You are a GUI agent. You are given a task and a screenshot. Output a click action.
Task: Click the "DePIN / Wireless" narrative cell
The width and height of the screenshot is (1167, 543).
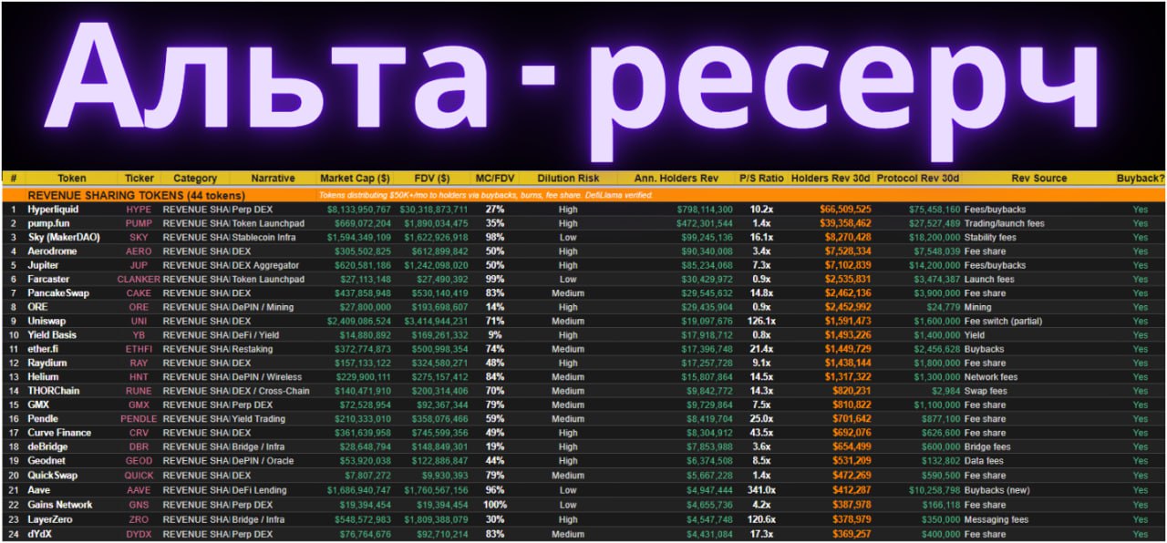point(268,377)
